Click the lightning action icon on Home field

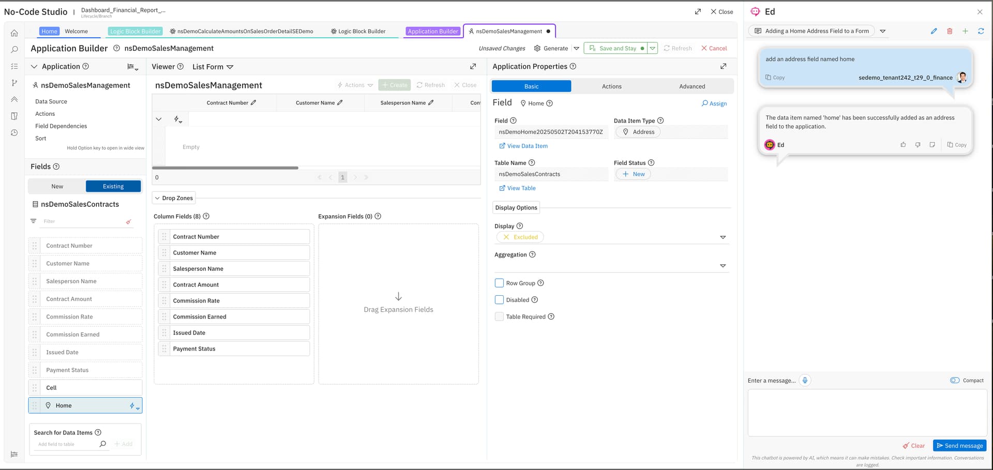click(134, 406)
